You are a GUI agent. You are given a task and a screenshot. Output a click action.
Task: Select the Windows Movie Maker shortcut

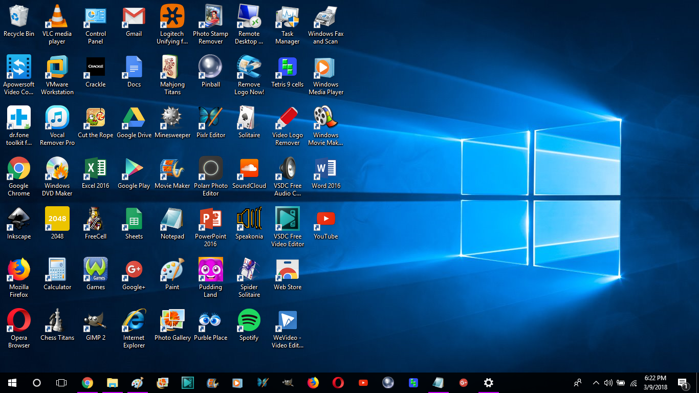[x=325, y=118]
